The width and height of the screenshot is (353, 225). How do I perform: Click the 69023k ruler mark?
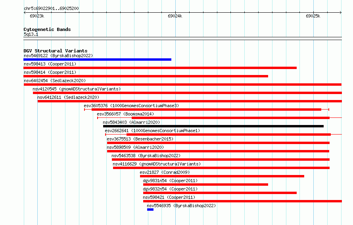tap(37, 16)
